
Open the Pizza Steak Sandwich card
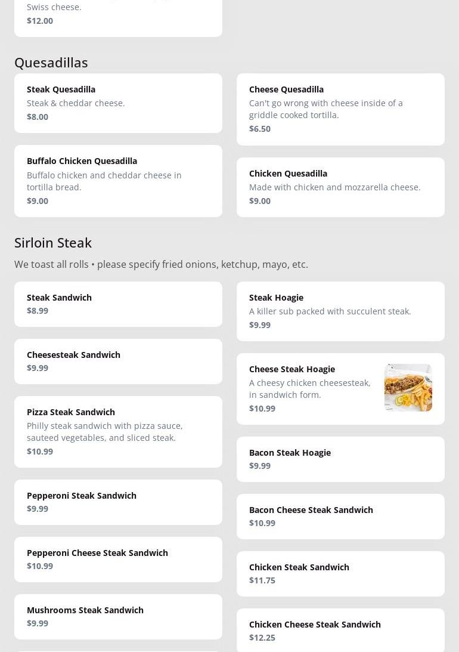(118, 431)
